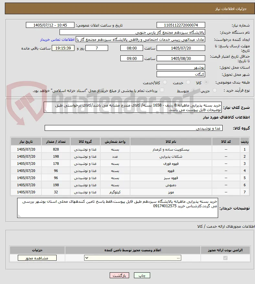Click quantity 828 in the biscuit row
Image resolution: width=255 pixels, height=284 pixels.
(56, 149)
